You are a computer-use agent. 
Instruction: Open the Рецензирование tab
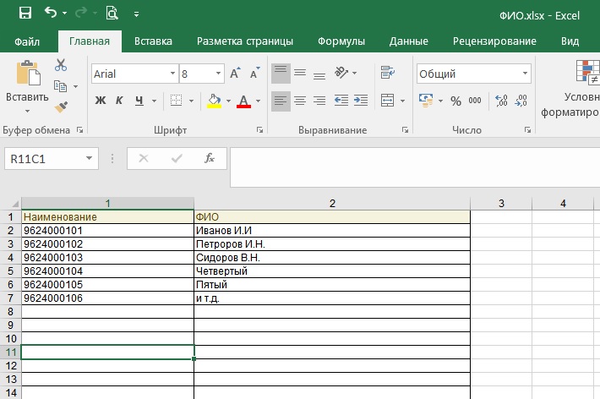click(x=494, y=41)
